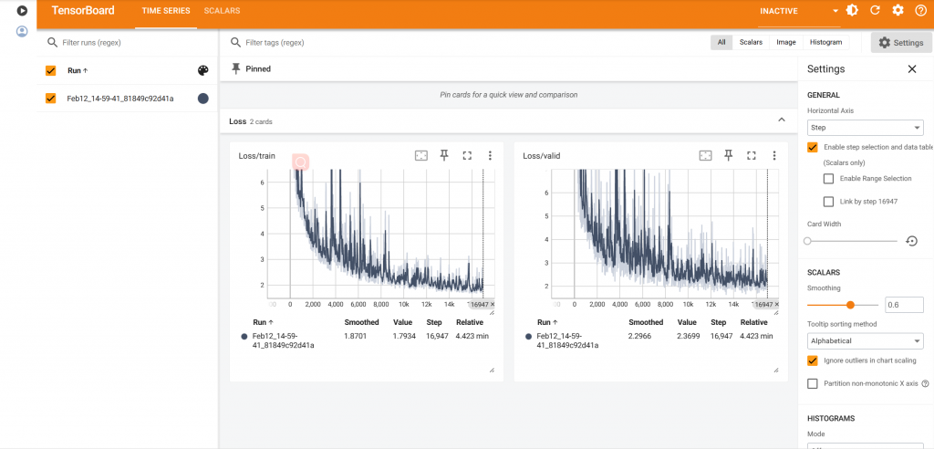
Task: Adjust the Smoothing slider
Action: click(x=850, y=305)
